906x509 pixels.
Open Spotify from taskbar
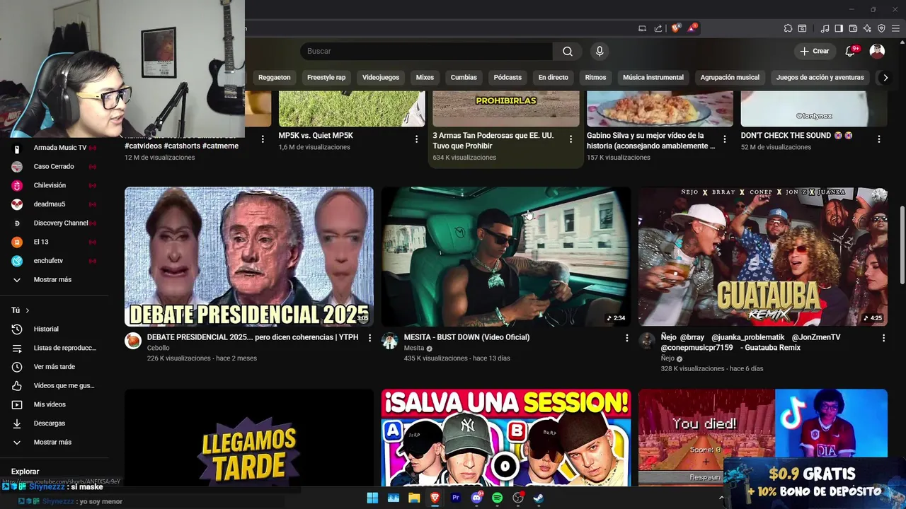pos(497,498)
